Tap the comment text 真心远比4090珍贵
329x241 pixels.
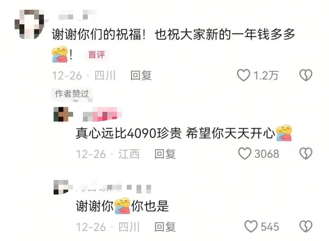click(x=129, y=133)
